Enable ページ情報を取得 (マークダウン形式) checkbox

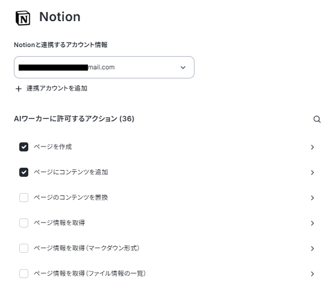pos(24,248)
